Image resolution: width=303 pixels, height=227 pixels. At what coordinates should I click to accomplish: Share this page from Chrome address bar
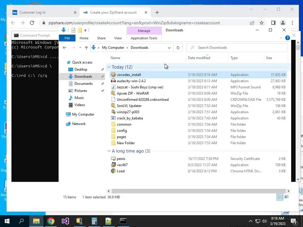pos(252,23)
